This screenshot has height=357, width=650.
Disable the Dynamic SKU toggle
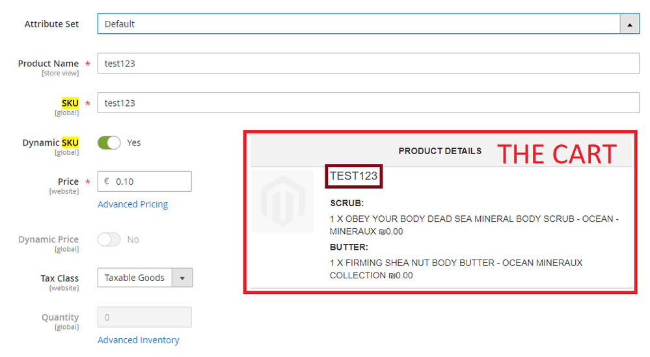click(x=109, y=142)
